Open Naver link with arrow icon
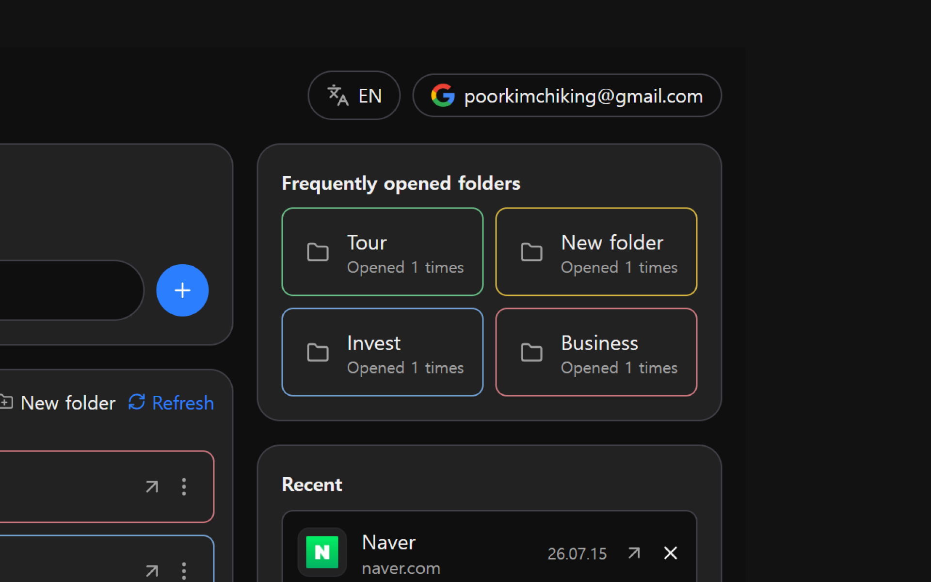The height and width of the screenshot is (582, 931). click(634, 553)
